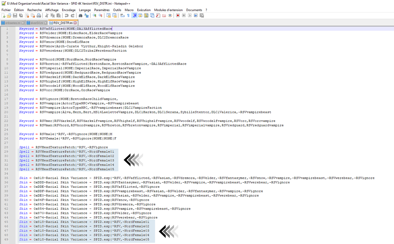Image resolution: width=394 pixels, height=244 pixels.
Task: Zoom in using the toolbar magnifier
Action: pyautogui.click(x=94, y=15)
